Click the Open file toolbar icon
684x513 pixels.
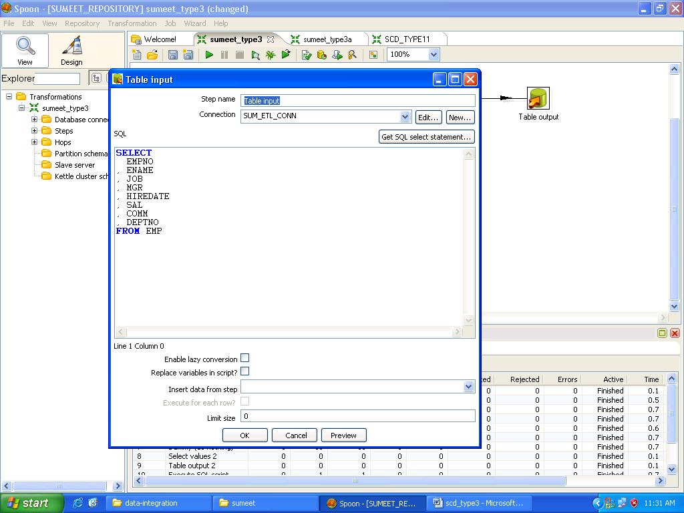[x=152, y=55]
